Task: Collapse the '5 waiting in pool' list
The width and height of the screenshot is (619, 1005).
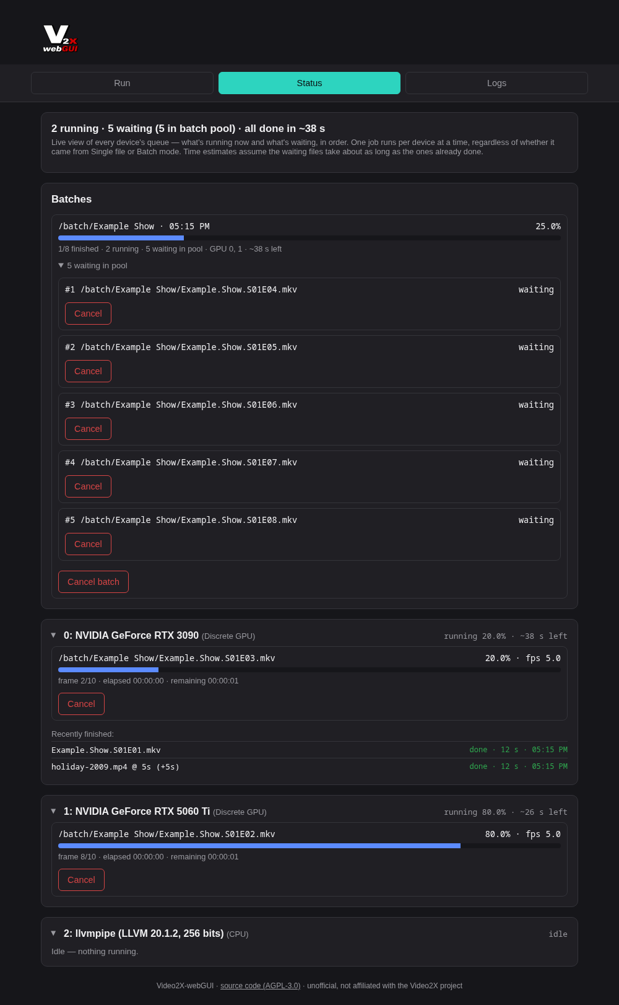Action: pos(93,266)
